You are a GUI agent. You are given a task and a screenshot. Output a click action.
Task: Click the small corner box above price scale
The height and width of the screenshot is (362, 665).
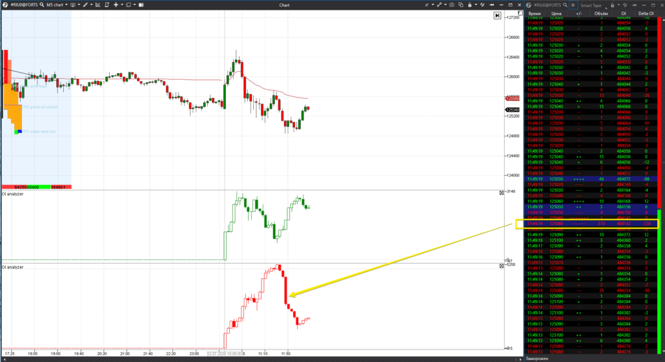520,13
